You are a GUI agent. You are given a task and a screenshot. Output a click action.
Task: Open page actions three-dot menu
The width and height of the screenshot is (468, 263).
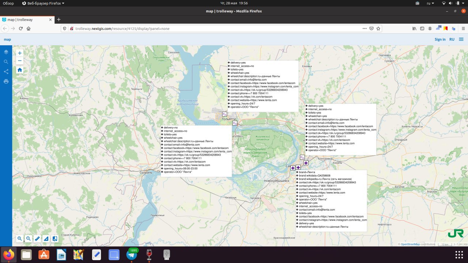pos(365,28)
